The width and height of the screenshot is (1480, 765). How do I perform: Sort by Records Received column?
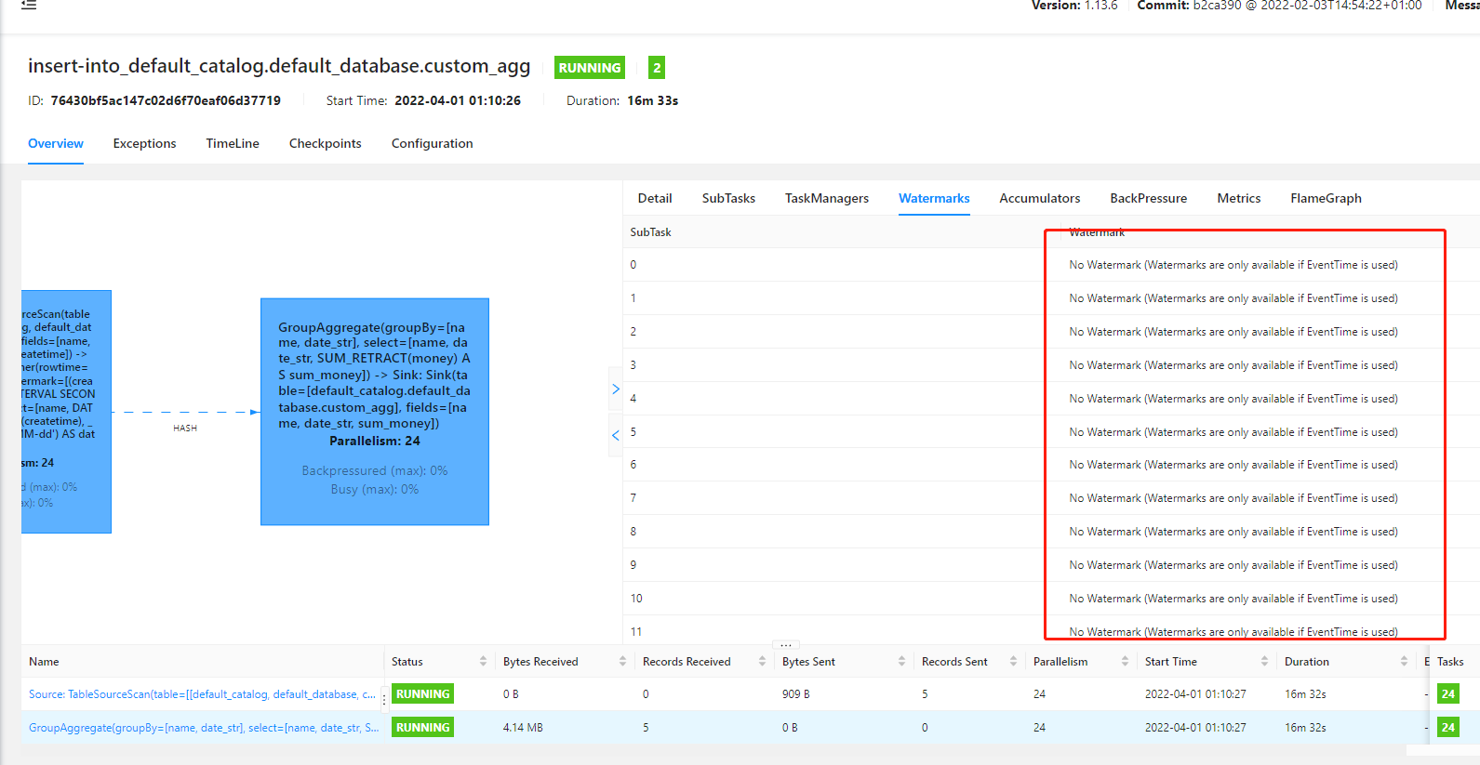point(762,661)
